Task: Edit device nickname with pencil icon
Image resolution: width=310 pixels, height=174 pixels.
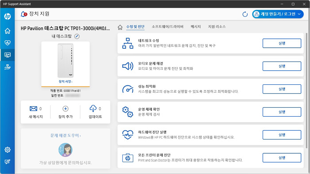Action: click(77, 36)
